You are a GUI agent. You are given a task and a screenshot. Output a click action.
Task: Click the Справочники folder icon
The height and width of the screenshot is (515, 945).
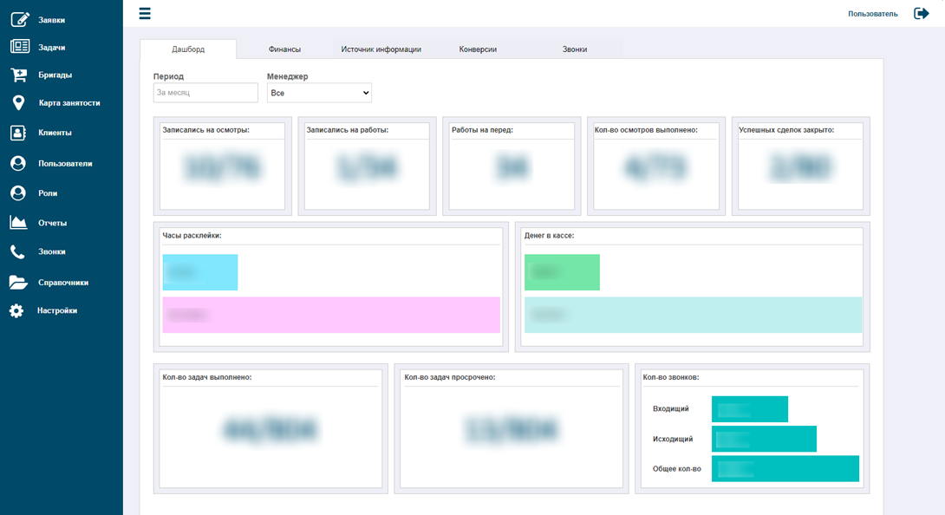18,283
